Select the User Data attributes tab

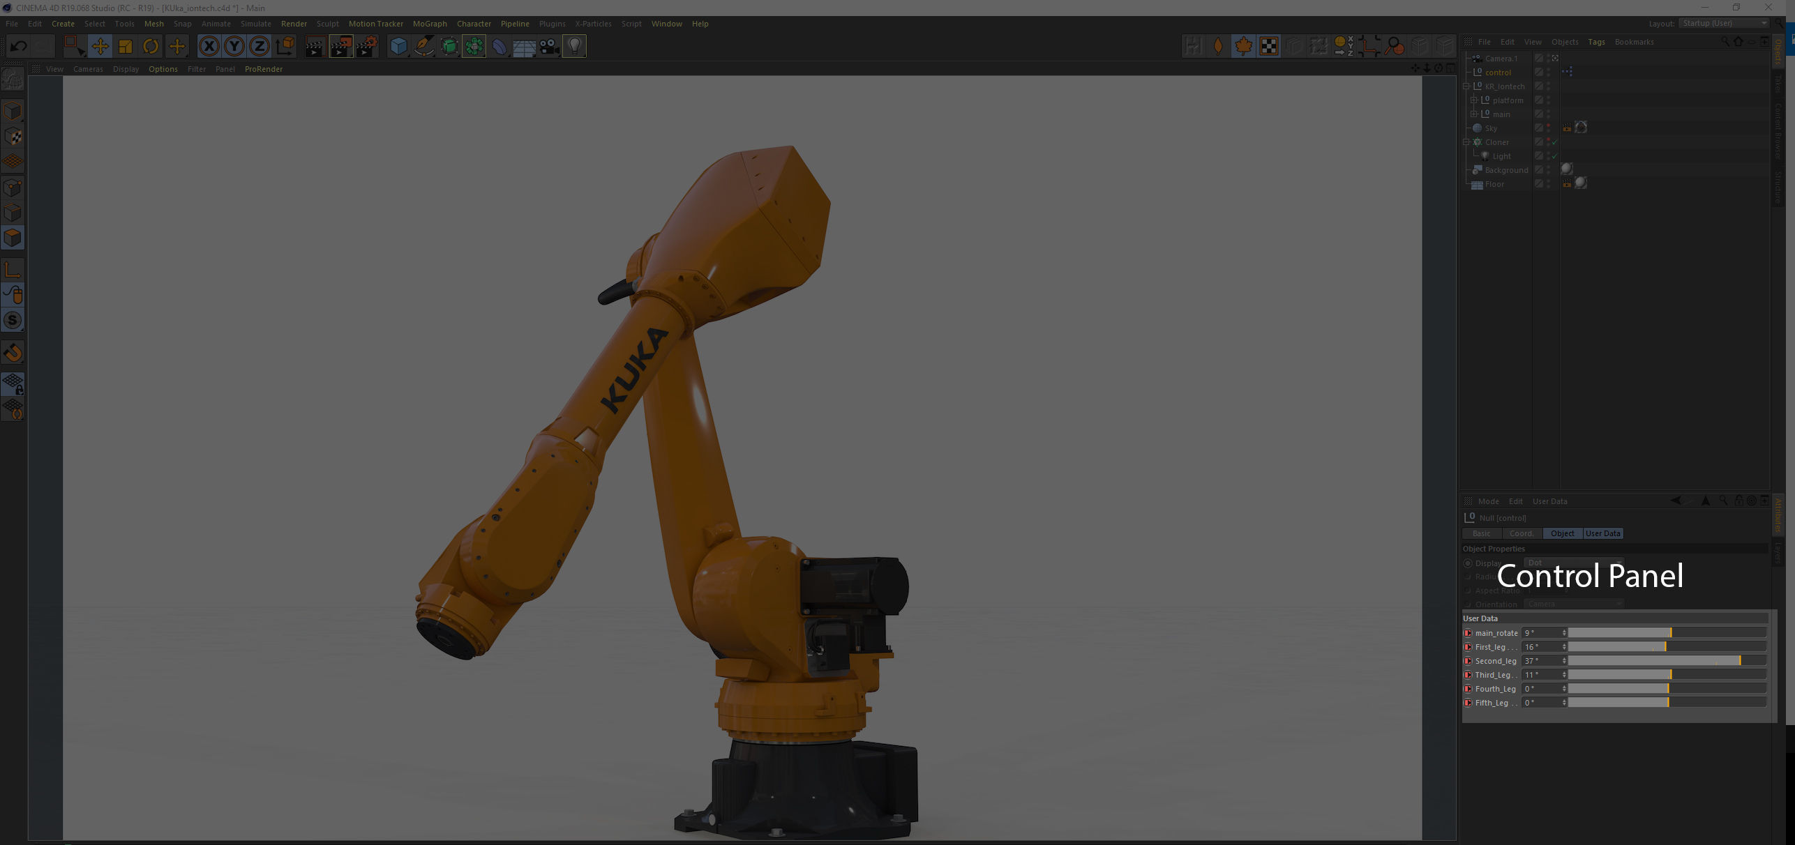point(1603,533)
